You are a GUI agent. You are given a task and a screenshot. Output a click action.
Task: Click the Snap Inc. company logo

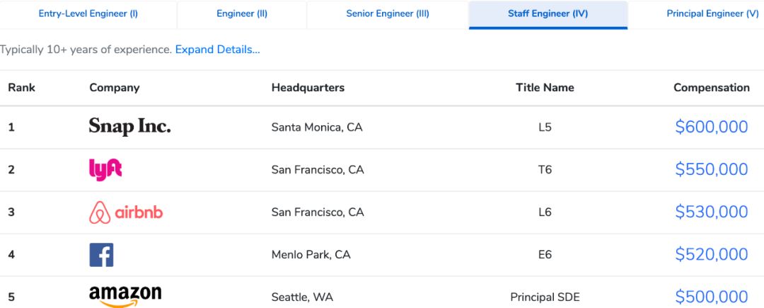(x=129, y=127)
